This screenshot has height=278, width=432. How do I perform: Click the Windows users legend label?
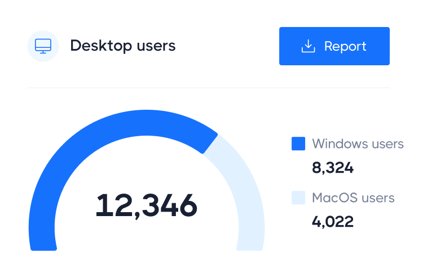point(358,144)
